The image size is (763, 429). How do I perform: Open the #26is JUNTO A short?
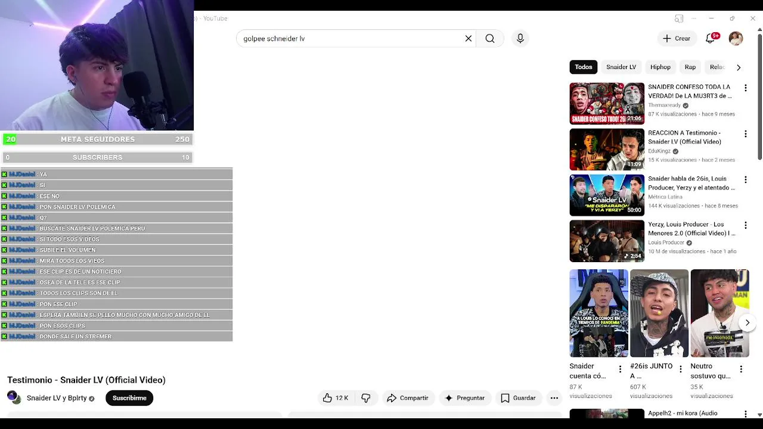point(659,313)
